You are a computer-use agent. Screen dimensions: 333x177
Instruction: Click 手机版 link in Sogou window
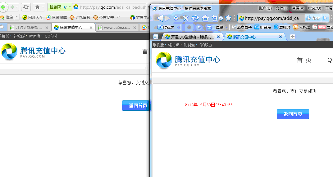[x=158, y=45]
